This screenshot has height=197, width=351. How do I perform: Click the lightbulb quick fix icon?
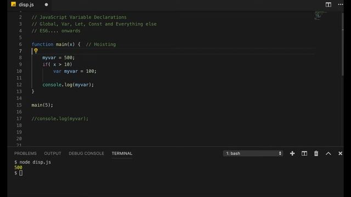[36, 51]
